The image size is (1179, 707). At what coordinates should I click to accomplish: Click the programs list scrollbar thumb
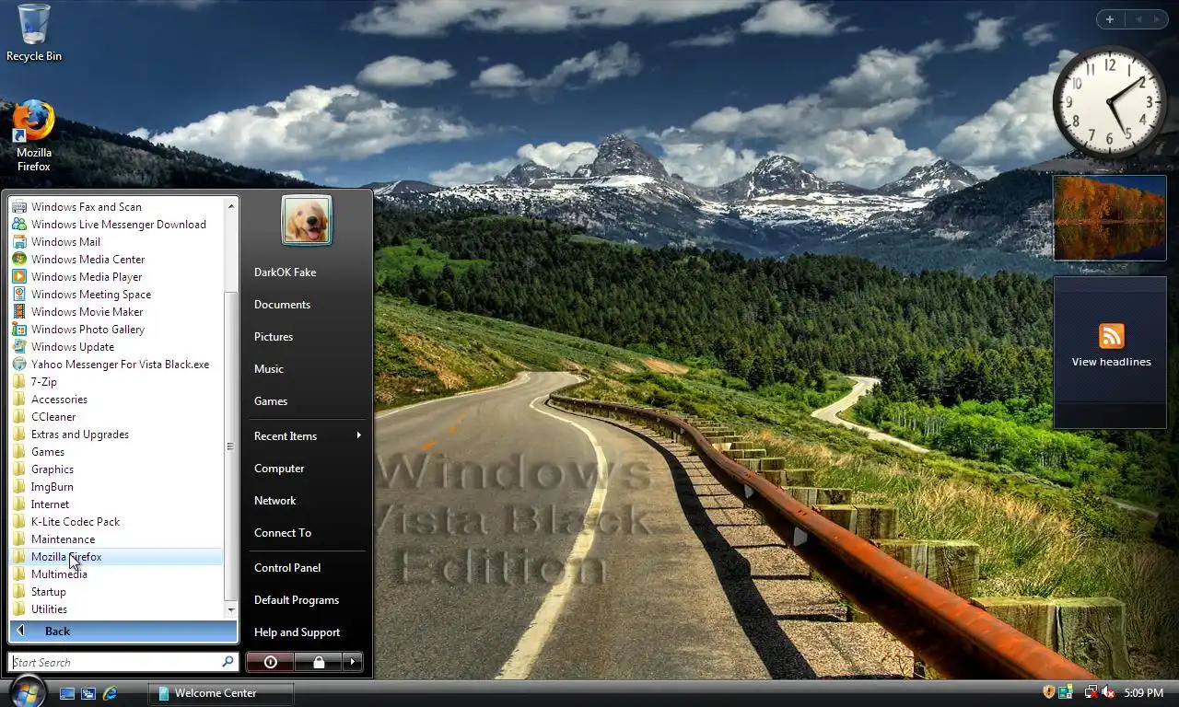point(230,446)
